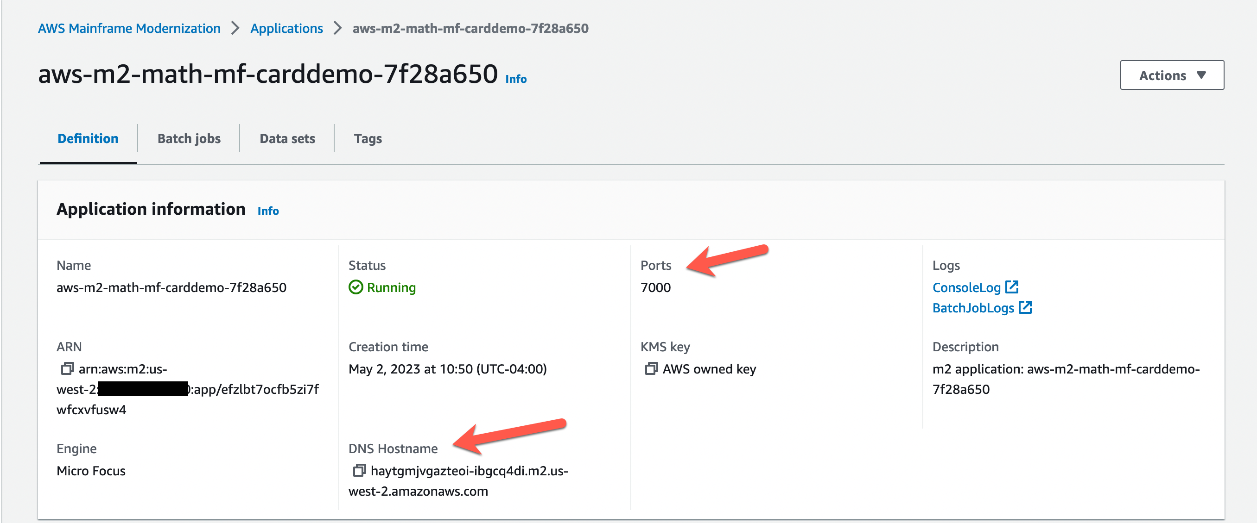1257x523 pixels.
Task: Select the DNS hostname haytgmjvgazteoi text
Action: 458,480
